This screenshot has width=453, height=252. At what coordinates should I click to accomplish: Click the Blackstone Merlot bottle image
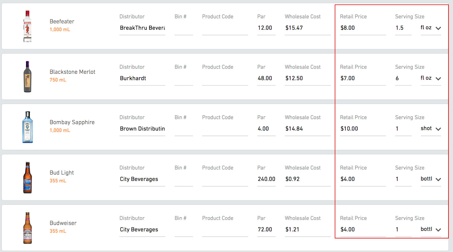27,77
